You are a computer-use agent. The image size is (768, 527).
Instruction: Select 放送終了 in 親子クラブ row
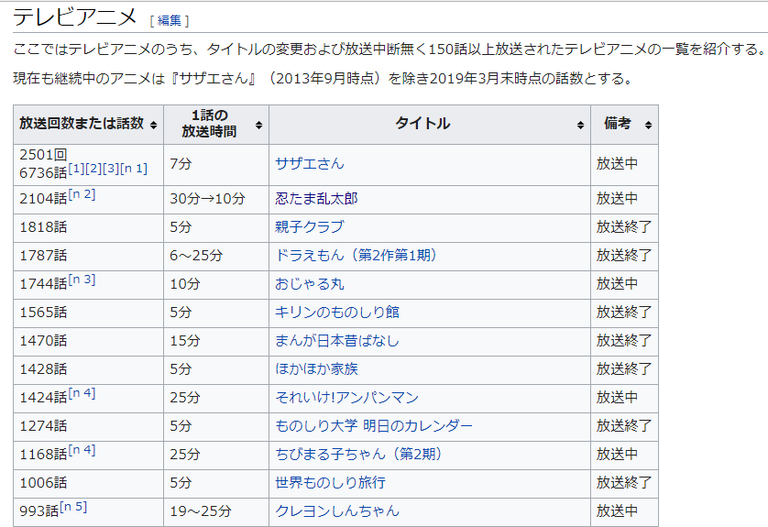[x=624, y=226]
